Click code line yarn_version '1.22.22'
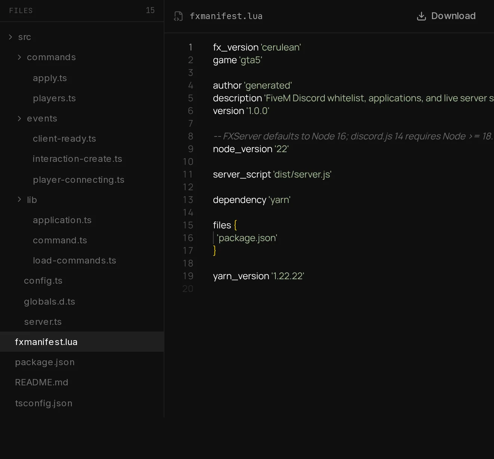 coord(259,276)
